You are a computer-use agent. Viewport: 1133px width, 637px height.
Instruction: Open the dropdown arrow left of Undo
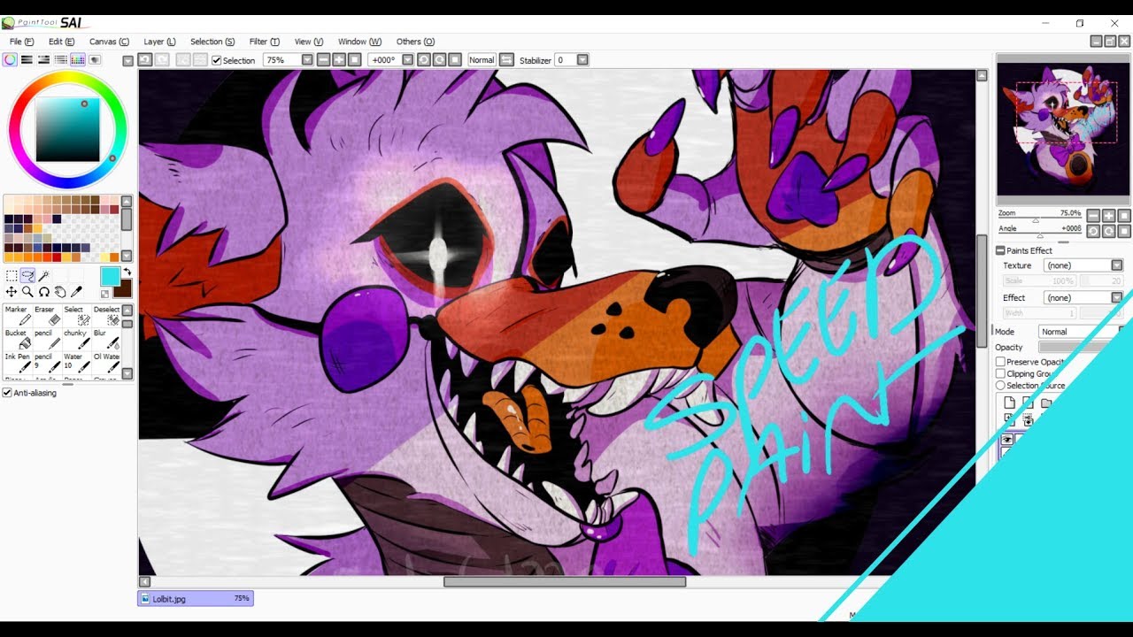click(x=128, y=61)
